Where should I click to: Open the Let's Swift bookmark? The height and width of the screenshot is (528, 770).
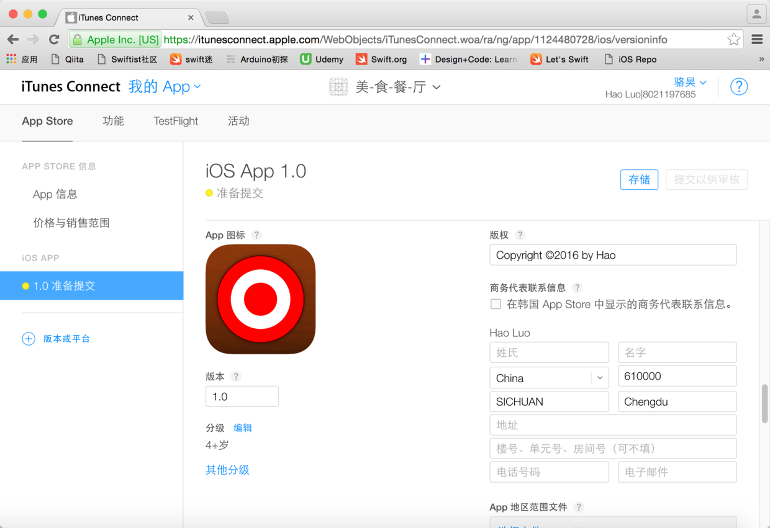559,60
